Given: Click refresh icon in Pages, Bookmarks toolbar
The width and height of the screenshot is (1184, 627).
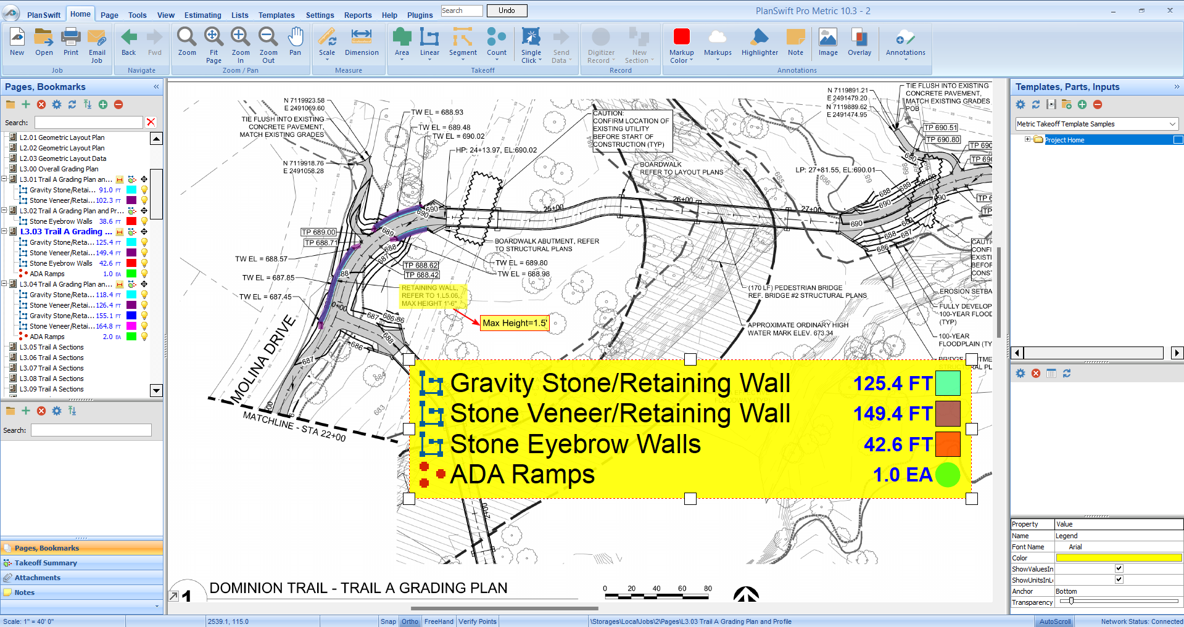Looking at the screenshot, I should 72,105.
